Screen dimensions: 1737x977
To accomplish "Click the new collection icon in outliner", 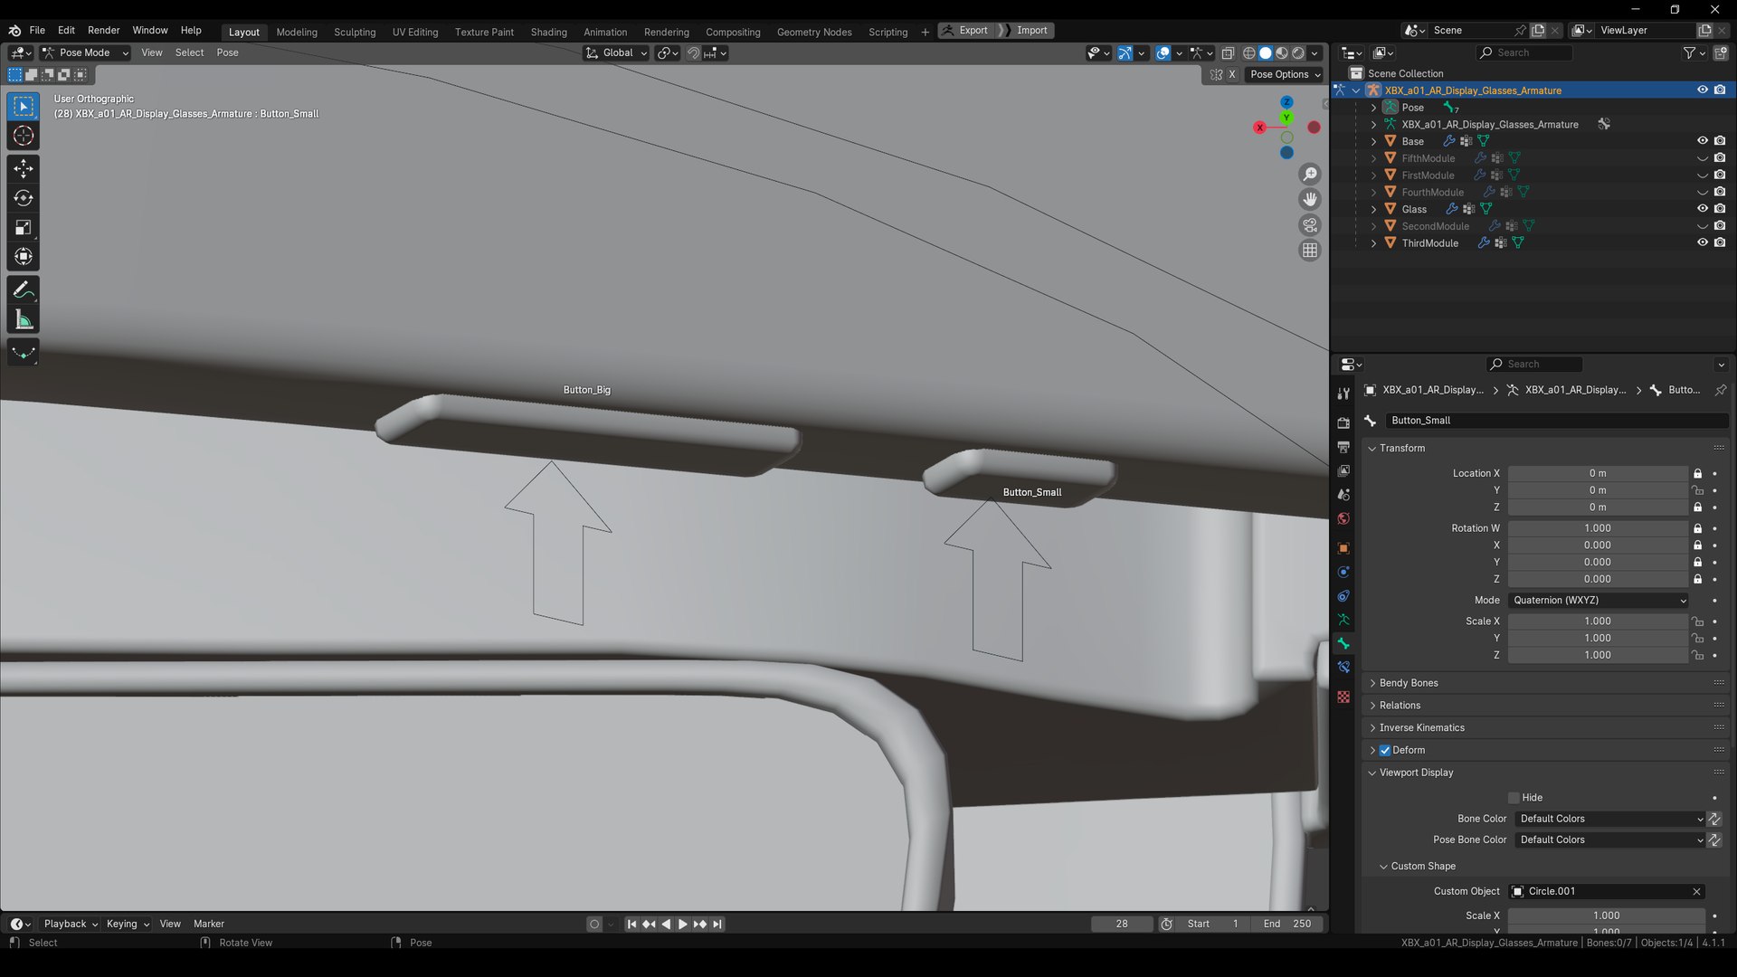I will click(1720, 53).
